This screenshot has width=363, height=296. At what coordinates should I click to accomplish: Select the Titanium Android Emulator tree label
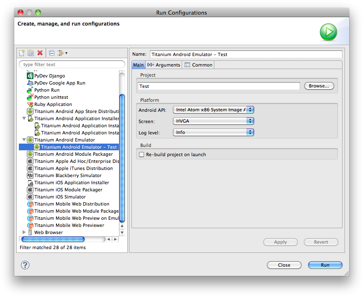pyautogui.click(x=64, y=140)
